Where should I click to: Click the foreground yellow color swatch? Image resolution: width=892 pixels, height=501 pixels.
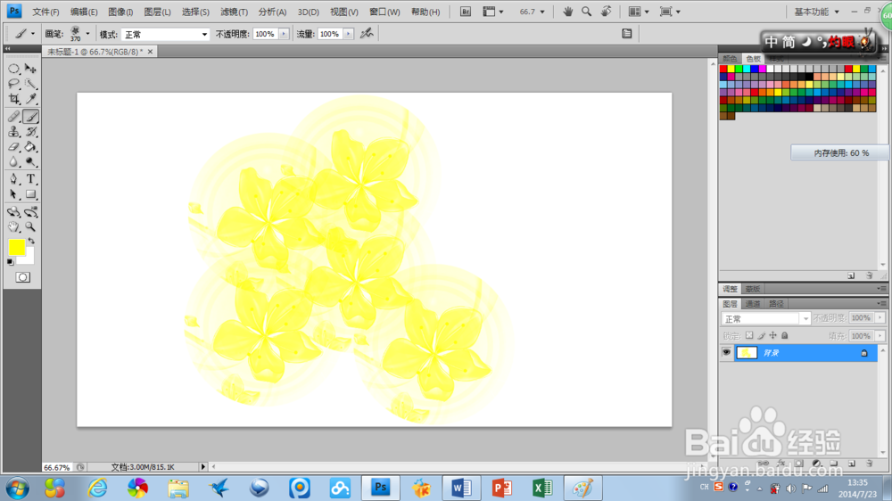[x=16, y=247]
